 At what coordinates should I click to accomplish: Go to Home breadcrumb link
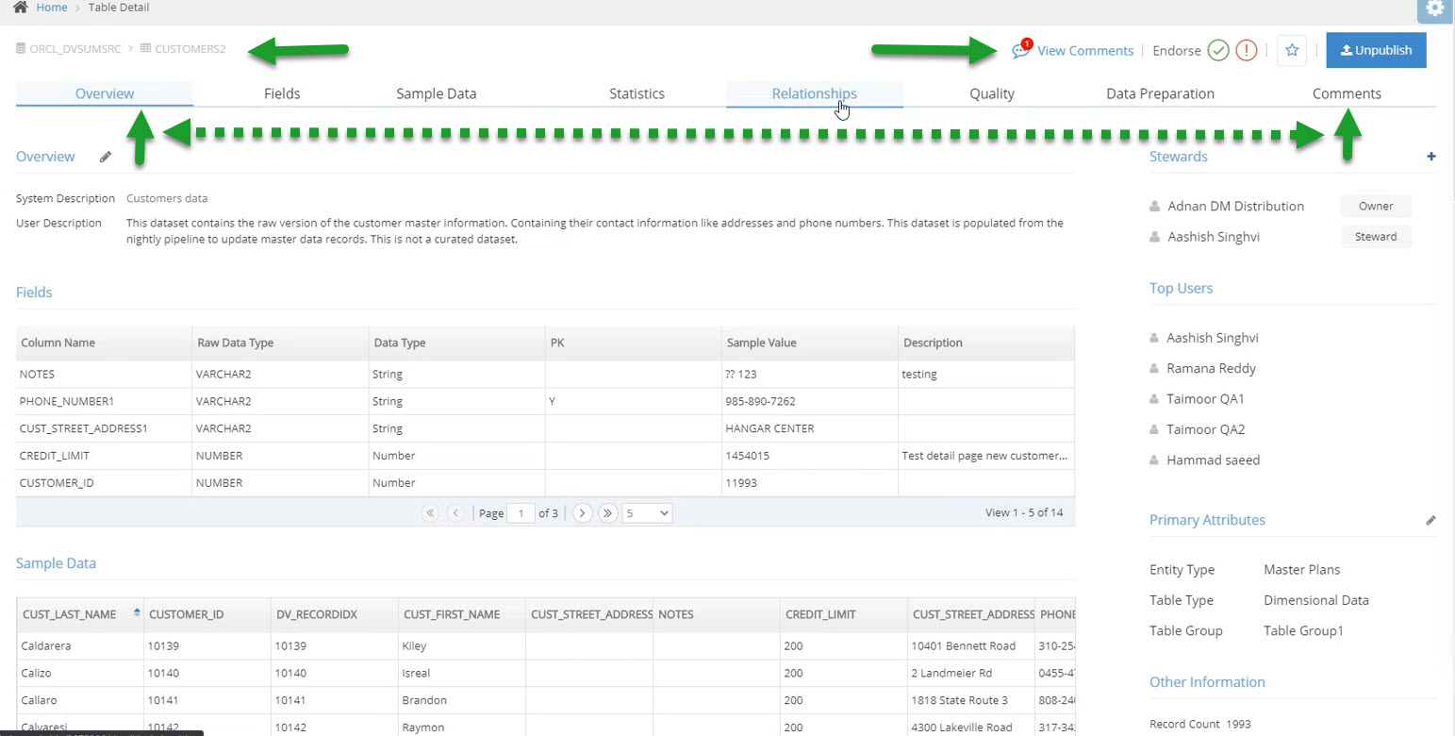coord(52,8)
